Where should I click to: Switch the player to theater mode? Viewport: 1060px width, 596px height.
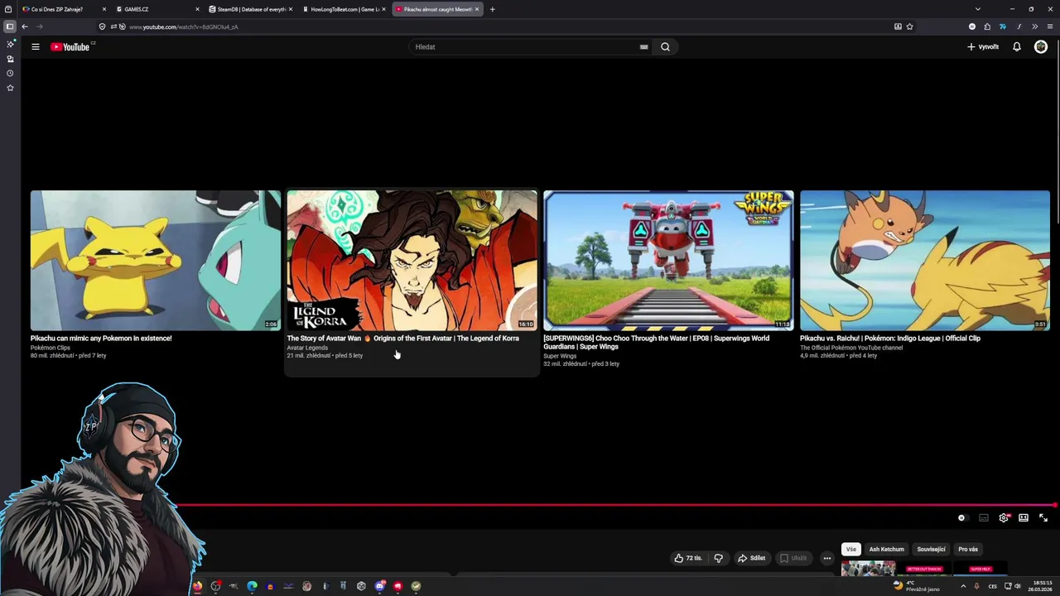[1024, 518]
